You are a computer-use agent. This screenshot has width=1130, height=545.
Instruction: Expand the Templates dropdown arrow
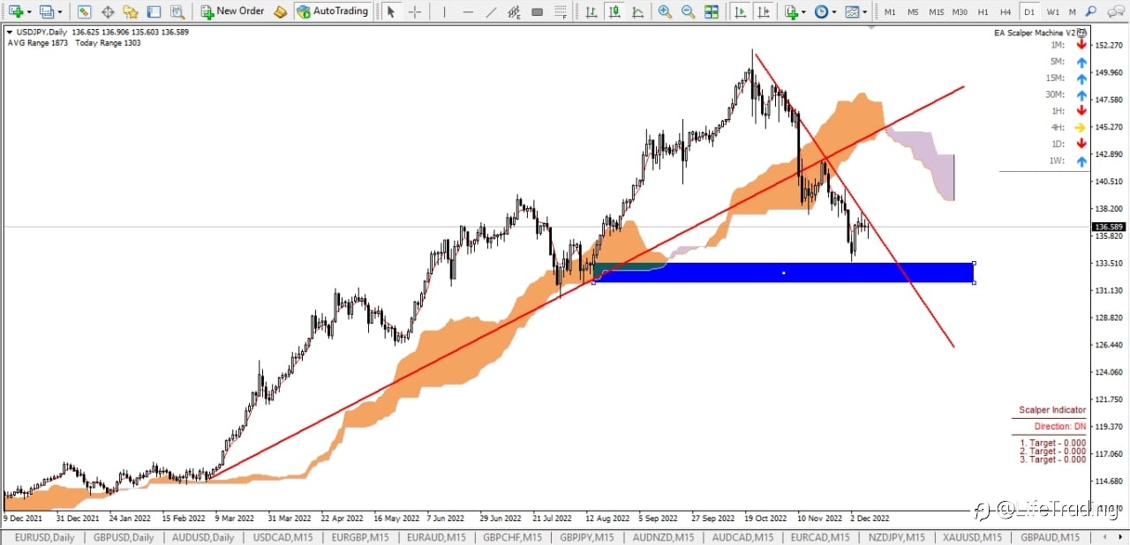pos(864,12)
